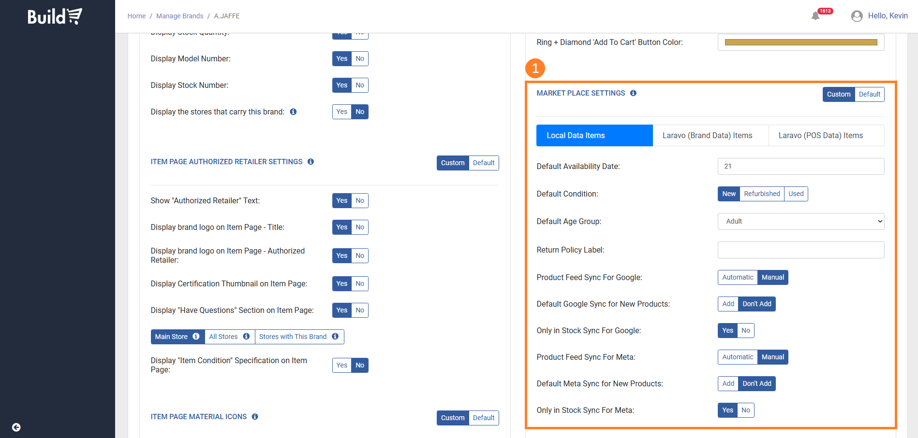Click the user avatar icon beside Hello, Kevin

857,16
